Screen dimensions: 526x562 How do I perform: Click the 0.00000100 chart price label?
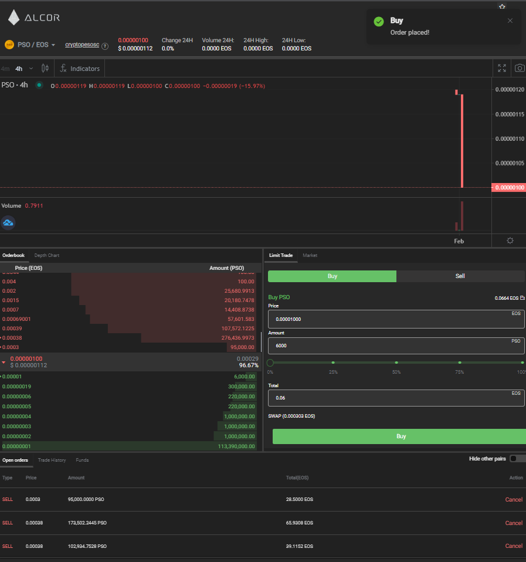pos(509,188)
